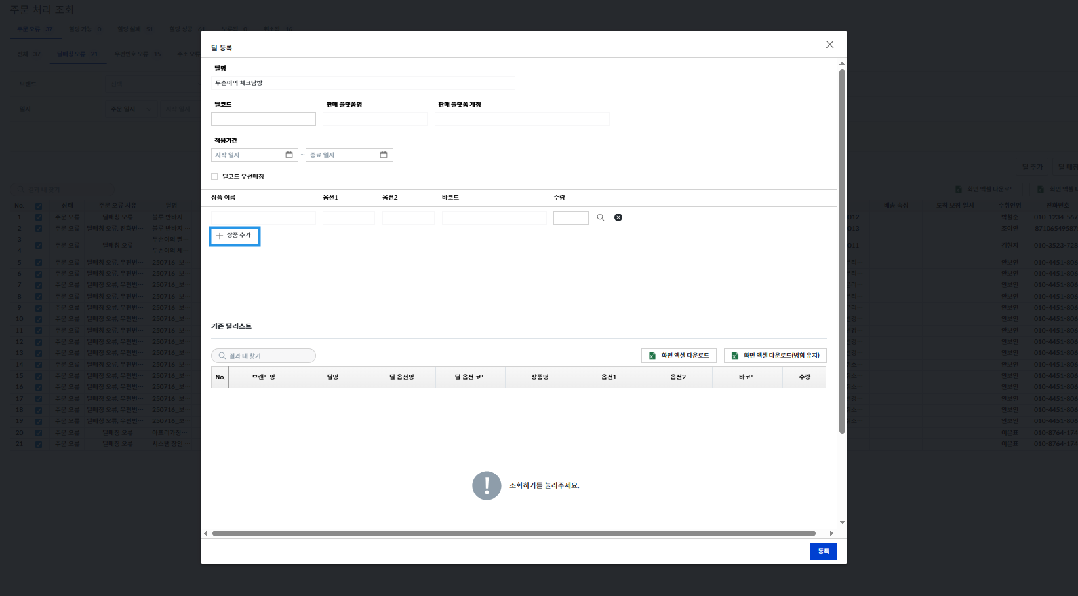Click the 딜 옵션명 column header
This screenshot has width=1078, height=596.
coord(402,377)
